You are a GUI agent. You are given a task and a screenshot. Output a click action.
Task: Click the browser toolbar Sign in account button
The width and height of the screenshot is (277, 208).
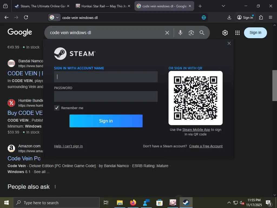click(245, 17)
